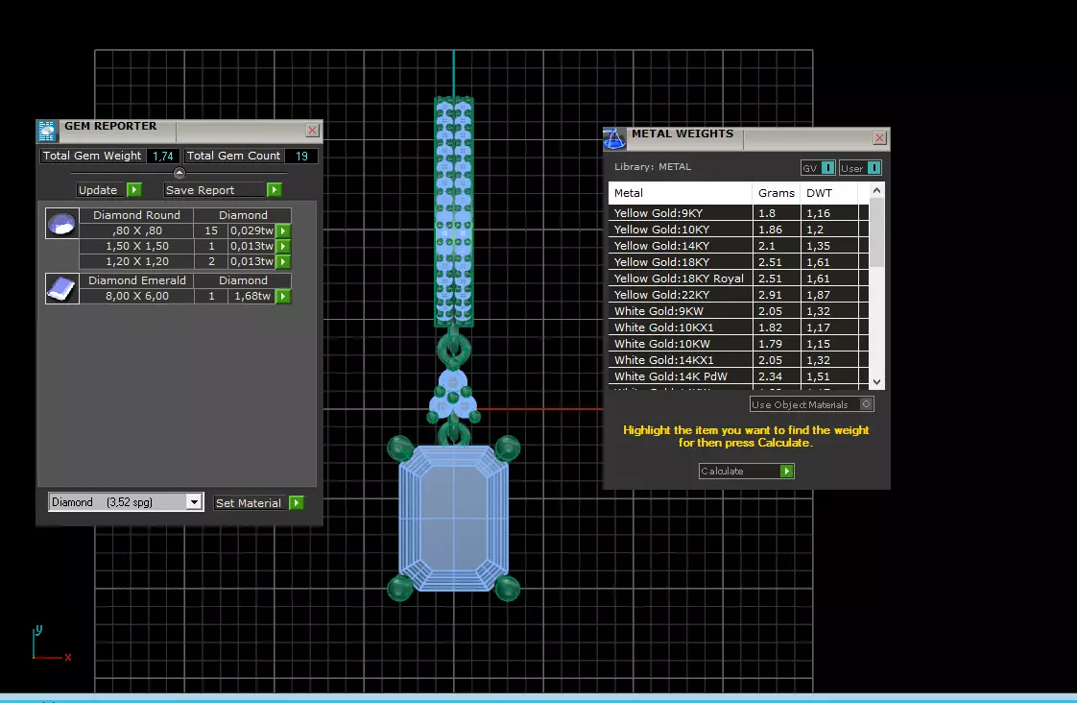
Task: Click the metal list scroll down arrow
Action: coord(876,381)
